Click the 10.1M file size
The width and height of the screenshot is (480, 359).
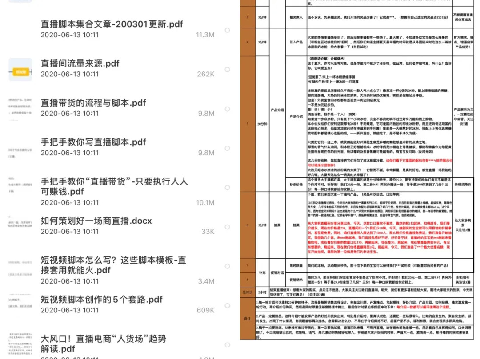(x=205, y=202)
